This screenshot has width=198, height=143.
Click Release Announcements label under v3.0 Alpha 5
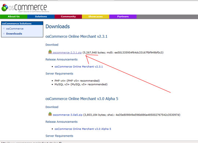tap(62, 122)
